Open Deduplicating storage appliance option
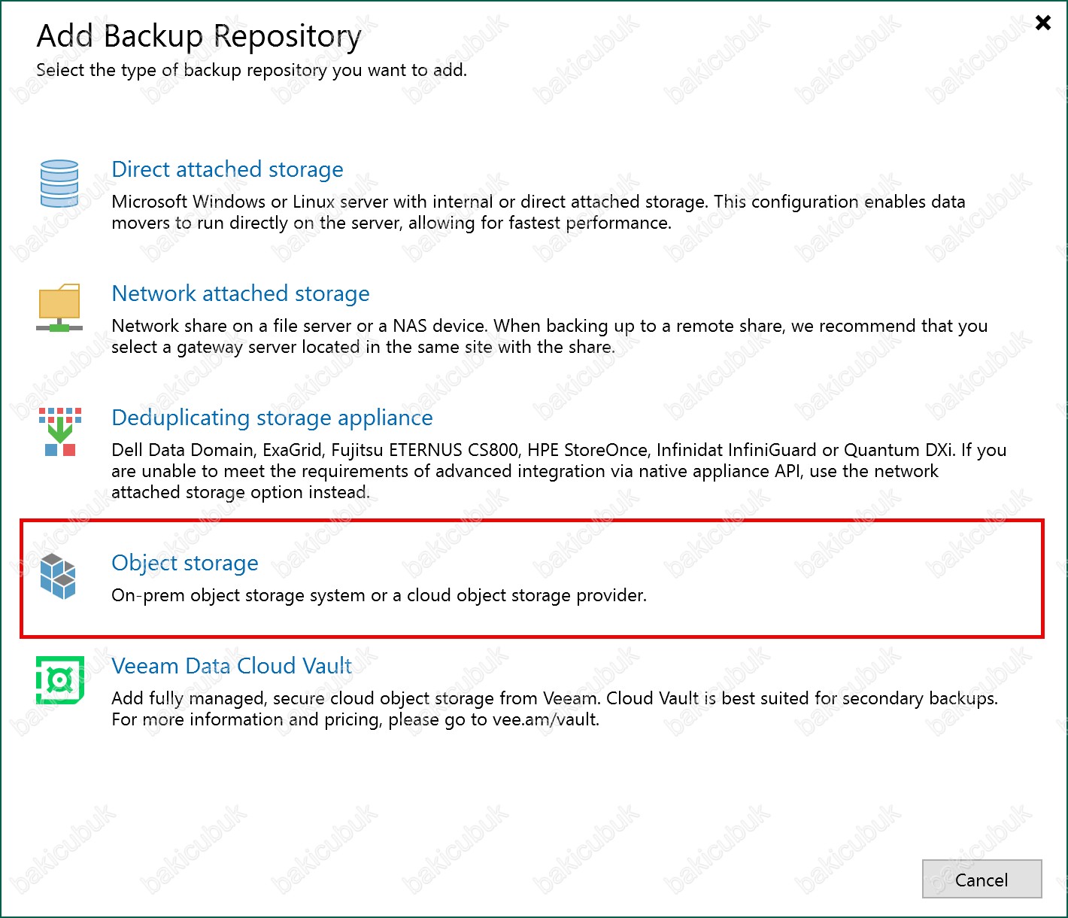 [272, 418]
